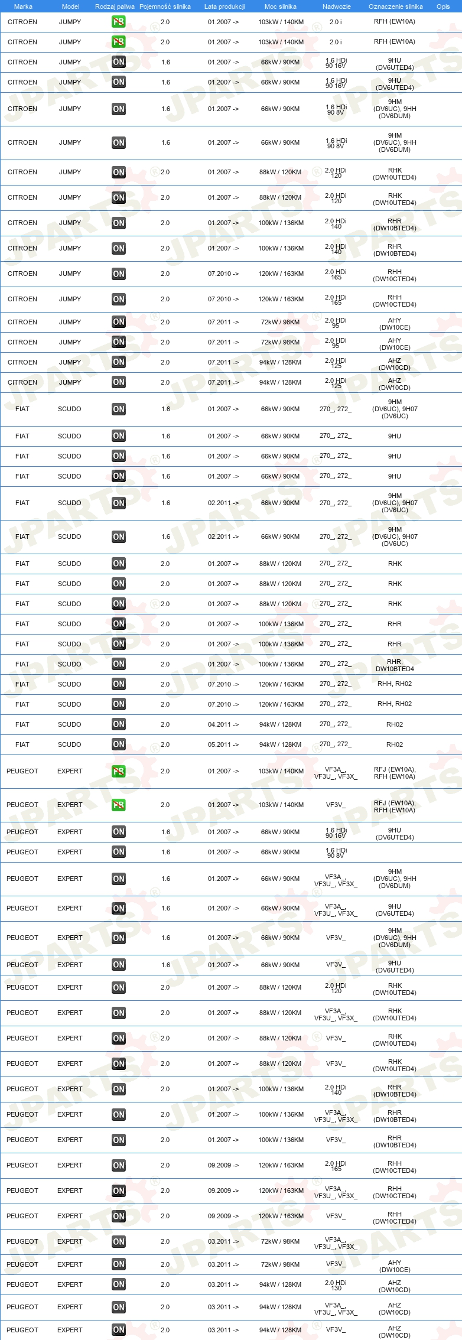Click 9HU (DV6UTED4) in Peugeot 1.6 HDi 90 16V row

point(395,833)
